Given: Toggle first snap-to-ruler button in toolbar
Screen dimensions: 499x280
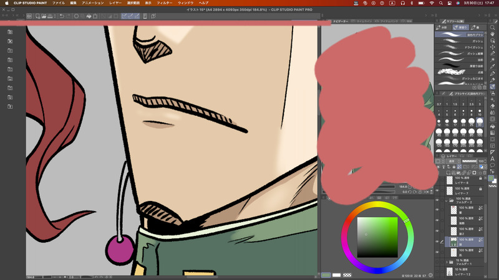Looking at the screenshot, I should coord(124,16).
